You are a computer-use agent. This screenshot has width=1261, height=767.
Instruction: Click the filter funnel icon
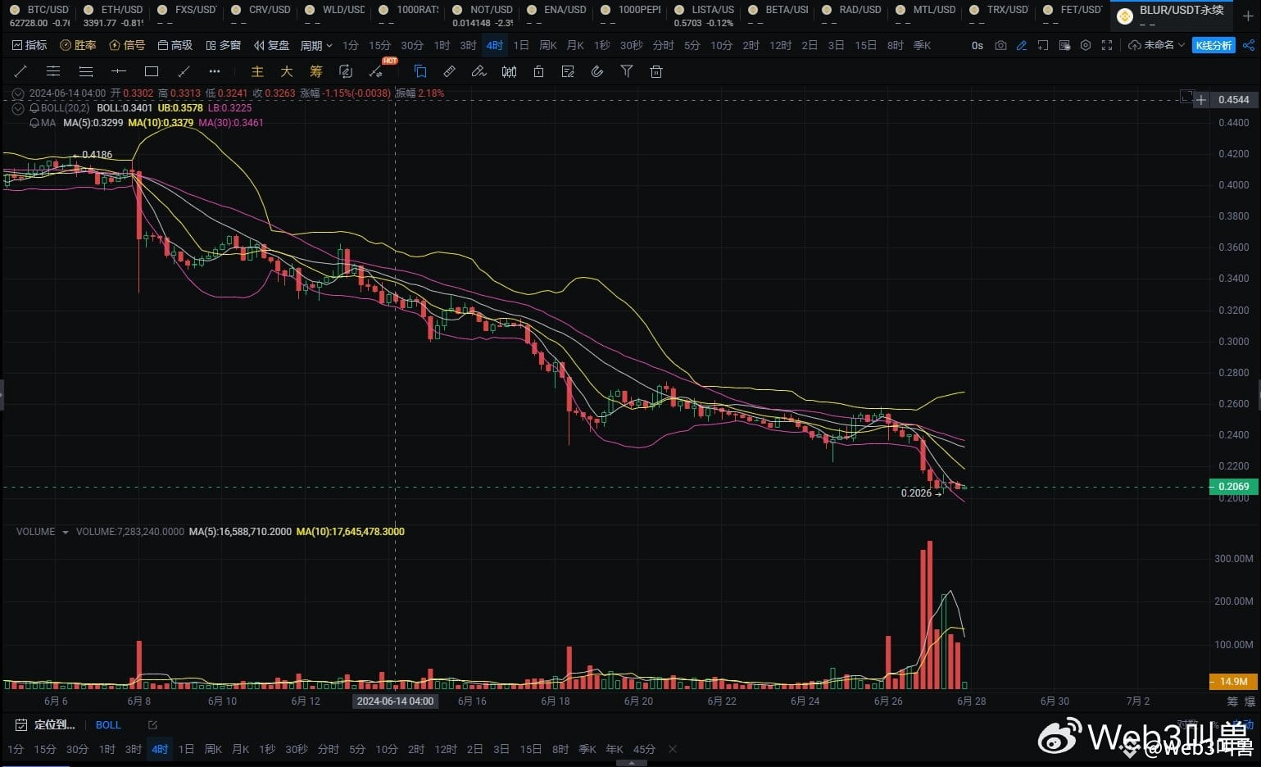pos(627,71)
